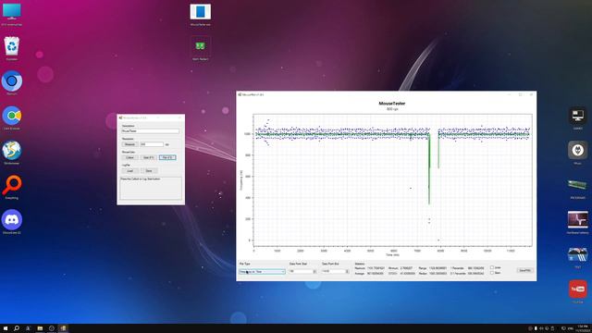Click the Description text field
This screenshot has height=333, width=592.
(x=150, y=131)
